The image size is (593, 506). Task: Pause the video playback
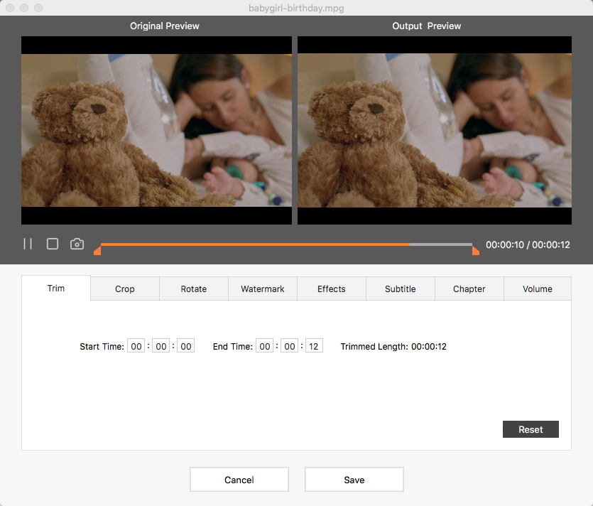[x=28, y=244]
